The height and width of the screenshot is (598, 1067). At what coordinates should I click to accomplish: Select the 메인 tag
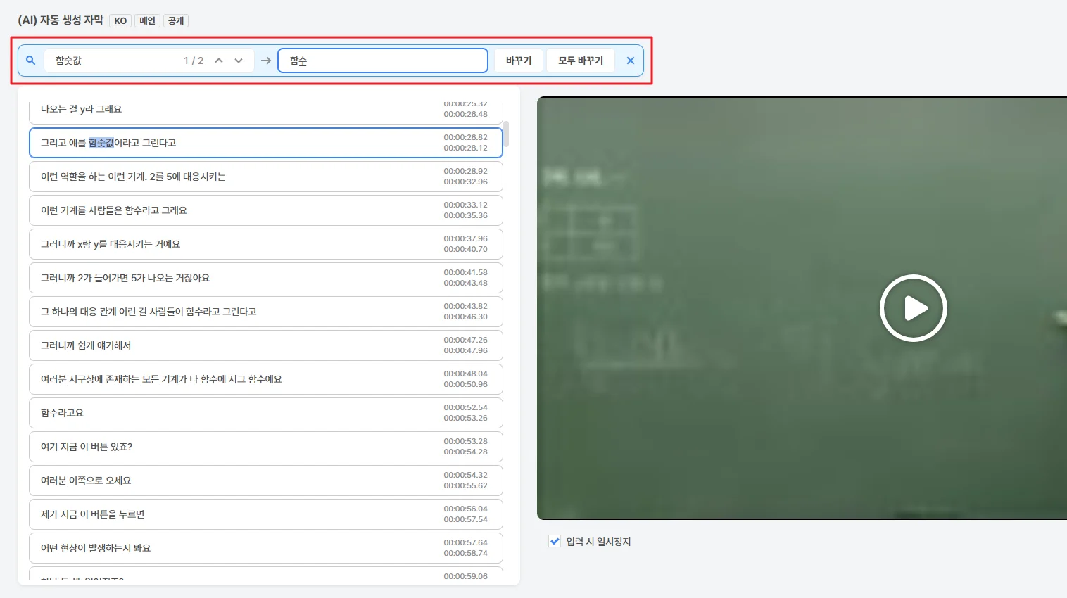click(147, 20)
